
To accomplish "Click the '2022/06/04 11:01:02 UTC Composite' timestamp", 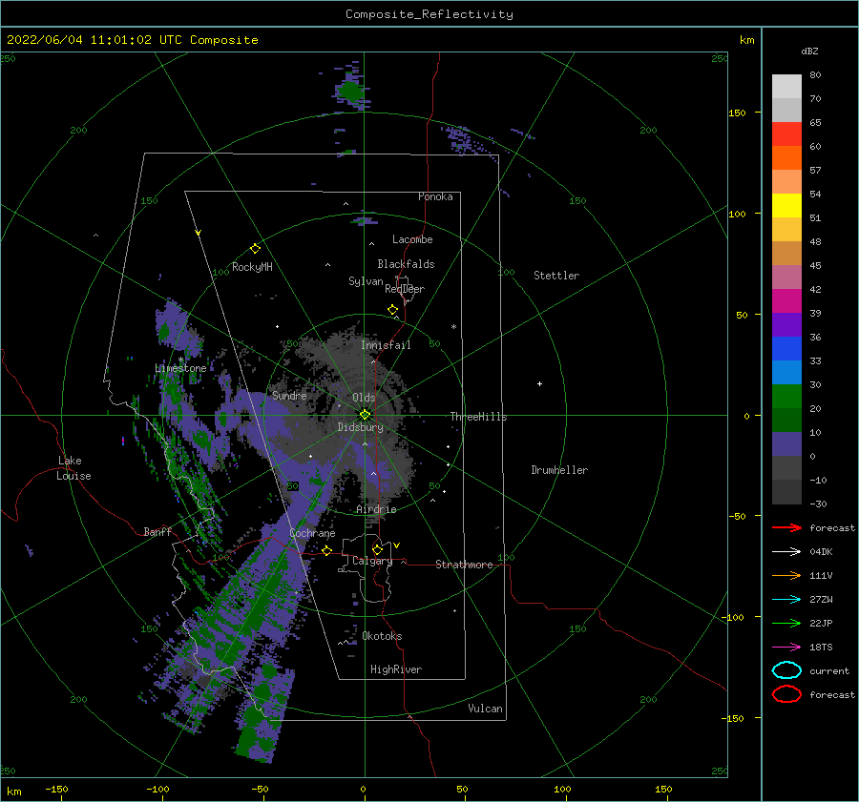I will coord(132,40).
